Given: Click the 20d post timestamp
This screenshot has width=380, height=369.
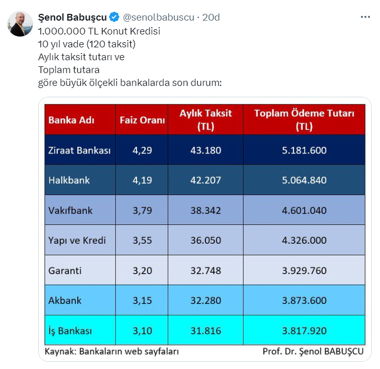Looking at the screenshot, I should [211, 17].
